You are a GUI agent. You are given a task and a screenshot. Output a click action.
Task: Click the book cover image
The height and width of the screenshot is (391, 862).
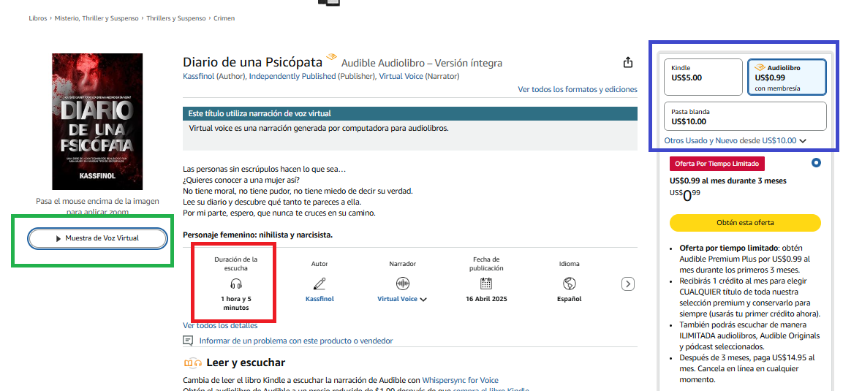[97, 121]
